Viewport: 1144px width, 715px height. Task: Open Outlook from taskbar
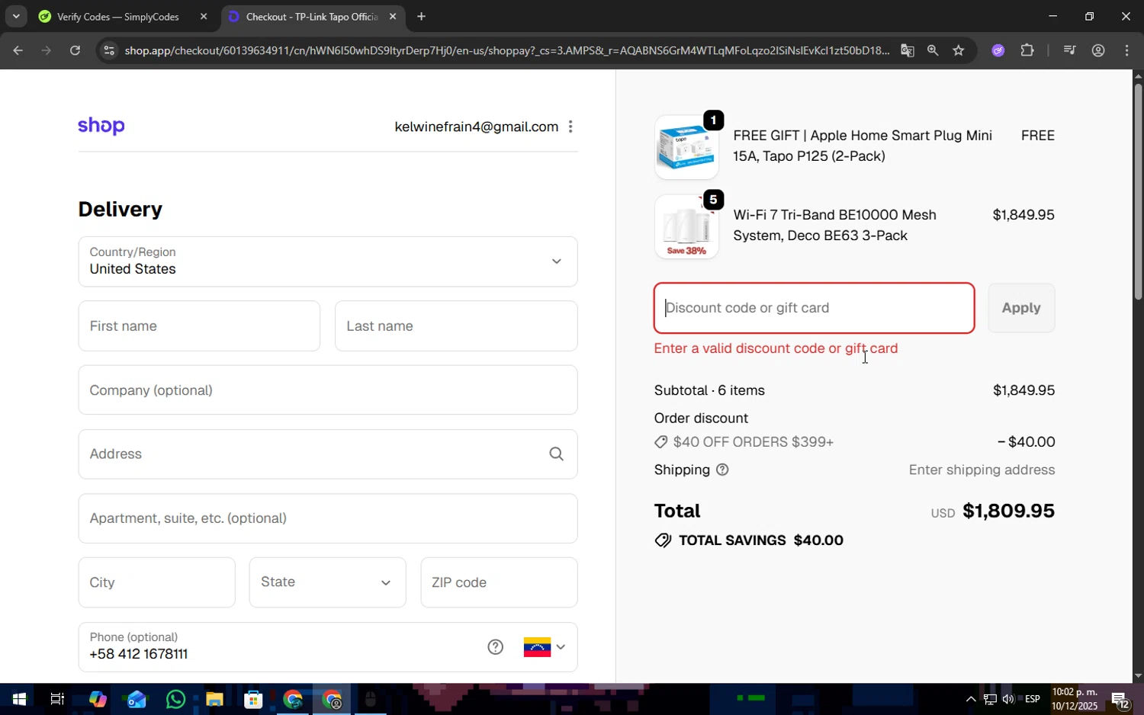[x=137, y=699]
